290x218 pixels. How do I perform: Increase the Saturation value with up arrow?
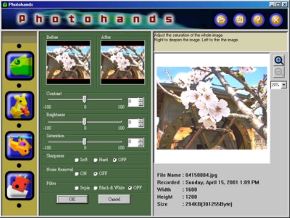(x=141, y=140)
